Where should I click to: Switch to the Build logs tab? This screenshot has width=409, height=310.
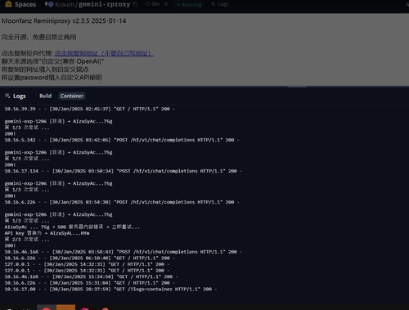(x=45, y=96)
